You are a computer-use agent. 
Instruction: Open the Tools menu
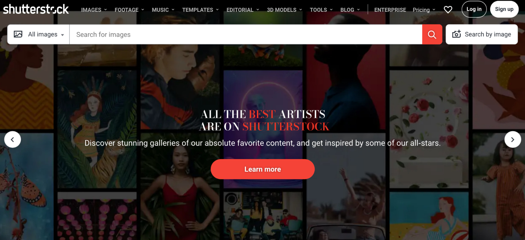click(x=321, y=10)
